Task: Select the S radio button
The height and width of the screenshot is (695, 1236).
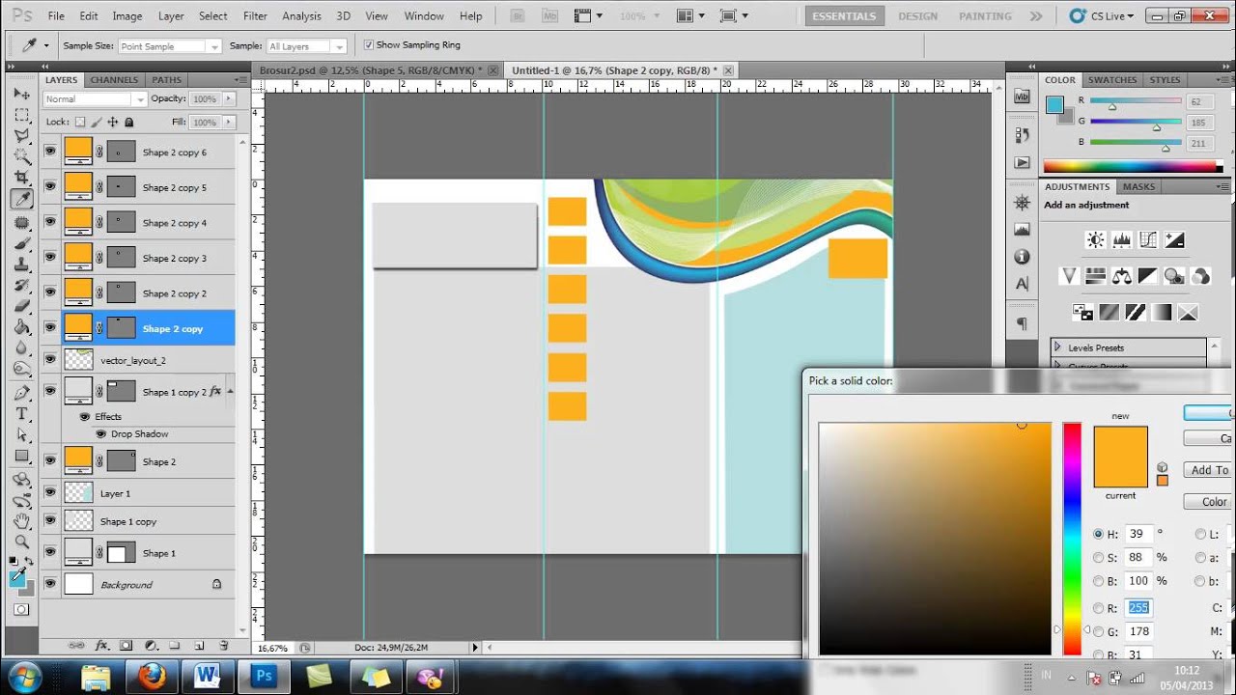Action: click(1098, 557)
